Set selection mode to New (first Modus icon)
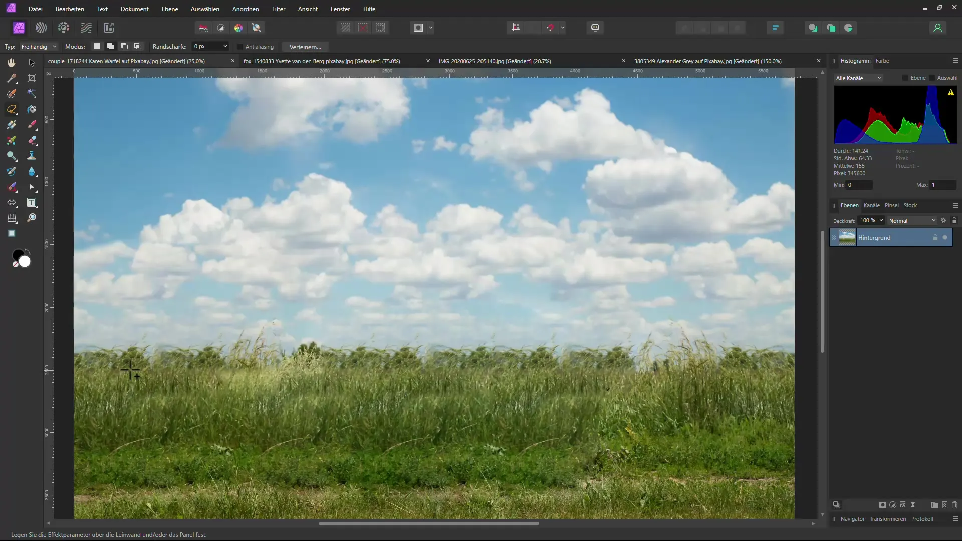The width and height of the screenshot is (962, 541). 97,46
